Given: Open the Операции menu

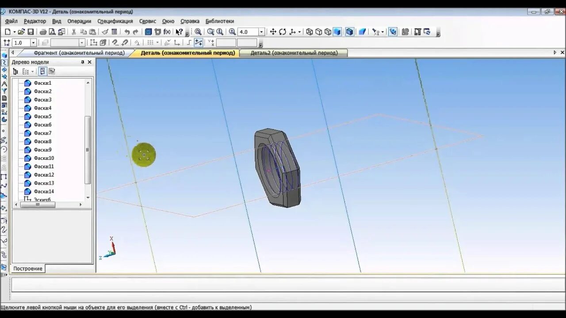Looking at the screenshot, I should 79,21.
